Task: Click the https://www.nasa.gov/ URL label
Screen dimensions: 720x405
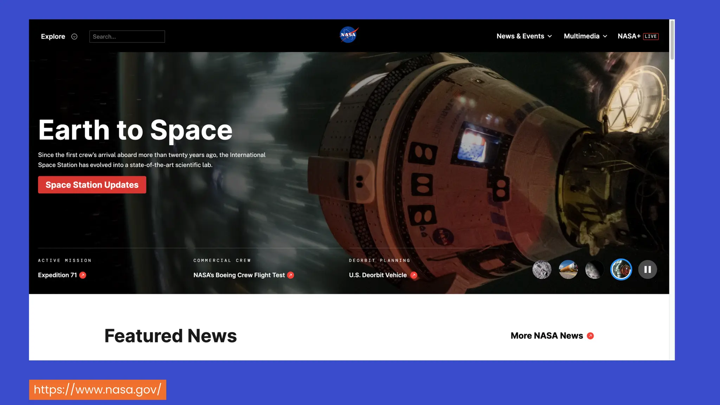Action: coord(98,390)
